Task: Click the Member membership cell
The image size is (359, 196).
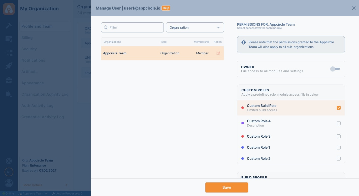Action: point(202,53)
